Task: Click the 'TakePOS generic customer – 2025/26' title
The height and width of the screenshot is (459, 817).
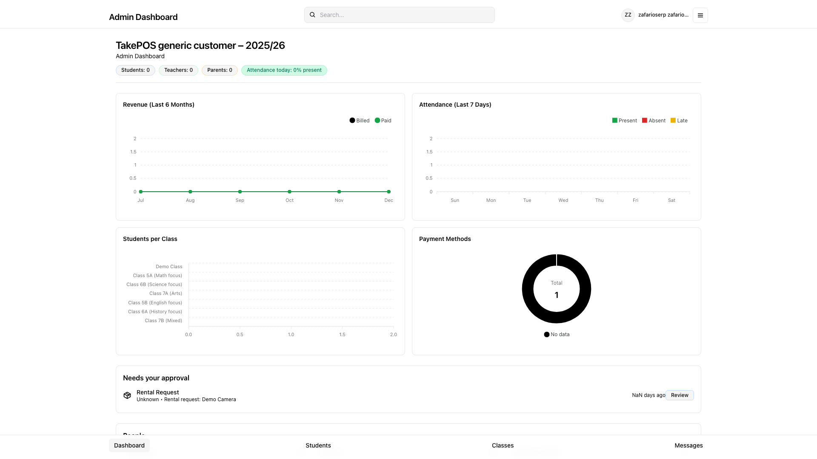Action: [x=200, y=45]
